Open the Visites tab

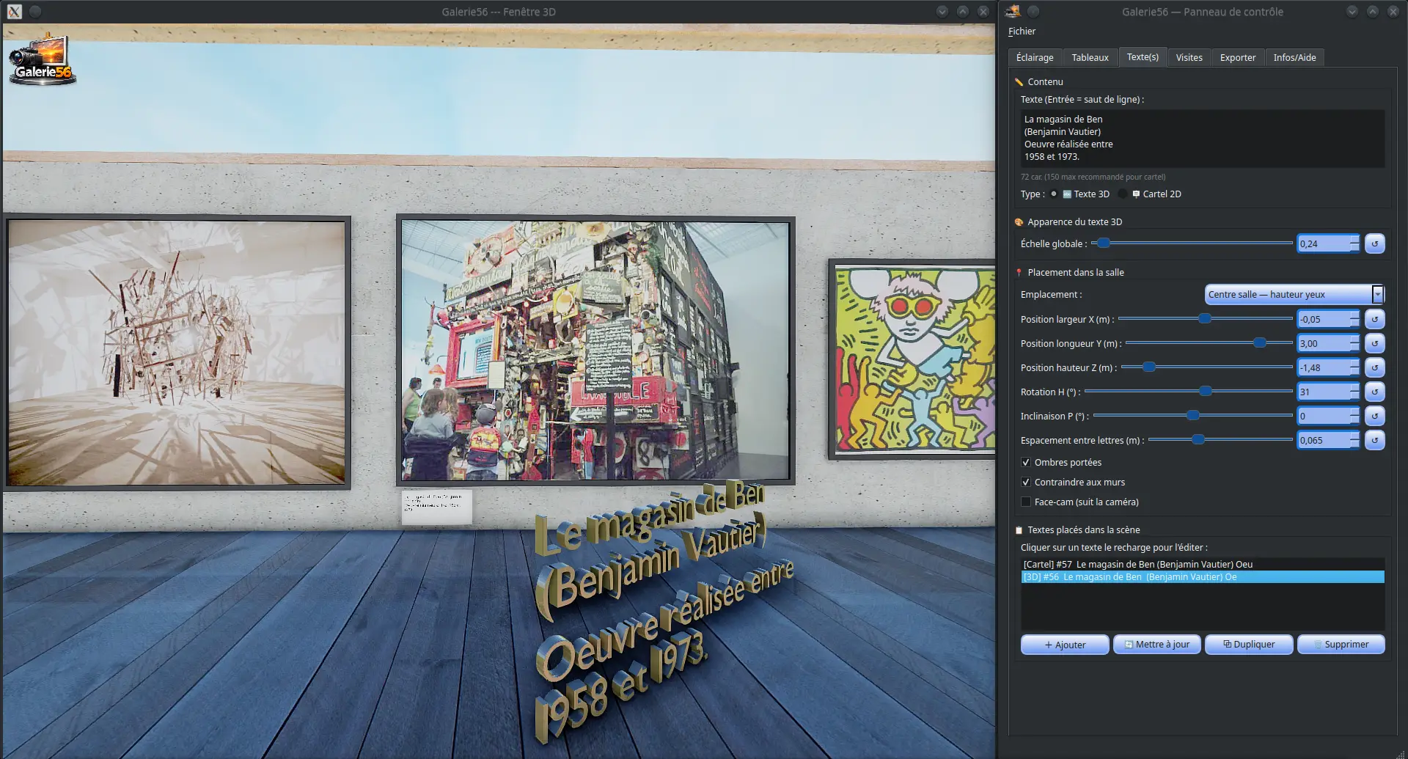click(1189, 58)
